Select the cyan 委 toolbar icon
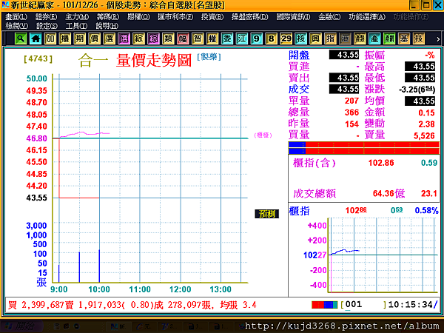 [227, 38]
